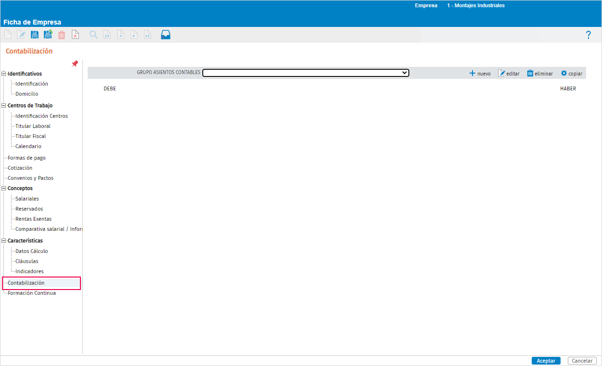Open the Calendario tree item
This screenshot has width=602, height=366.
[x=28, y=146]
